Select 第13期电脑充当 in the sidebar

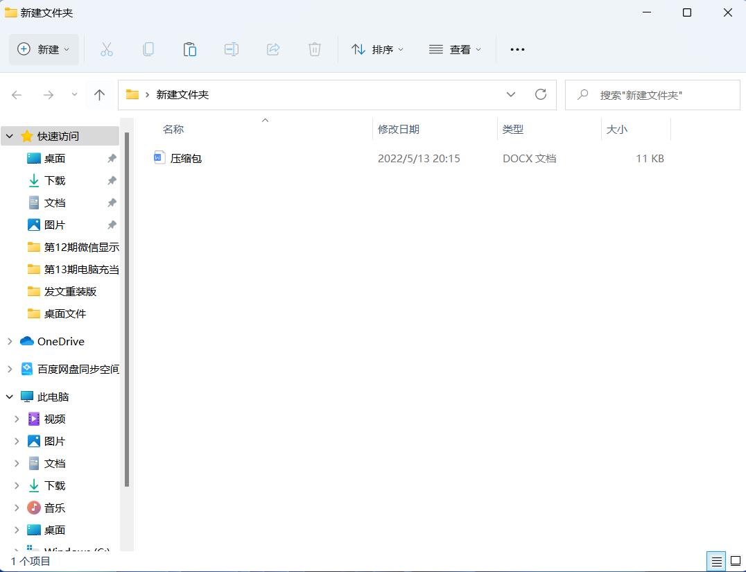click(x=76, y=269)
